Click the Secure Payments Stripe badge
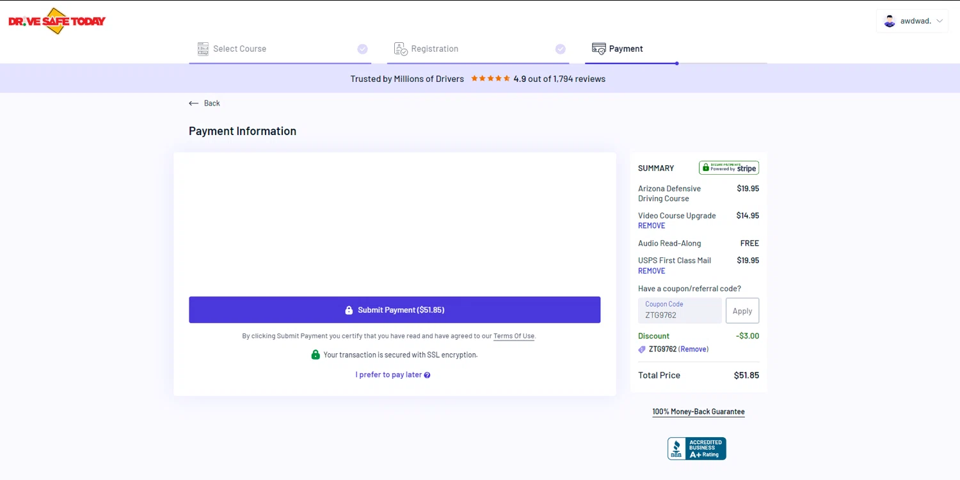Image resolution: width=960 pixels, height=480 pixels. [729, 168]
